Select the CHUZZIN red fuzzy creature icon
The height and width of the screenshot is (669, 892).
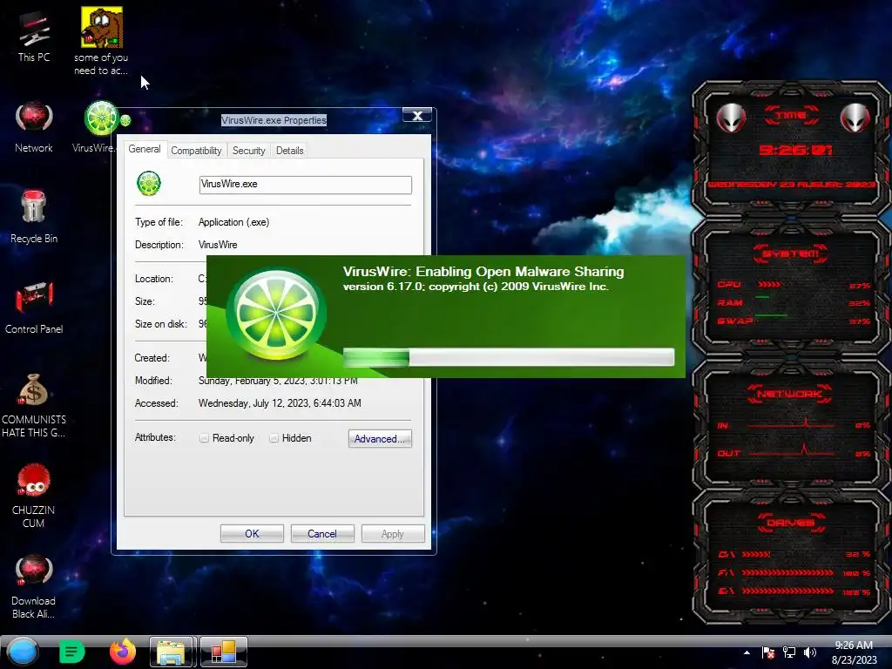click(34, 481)
